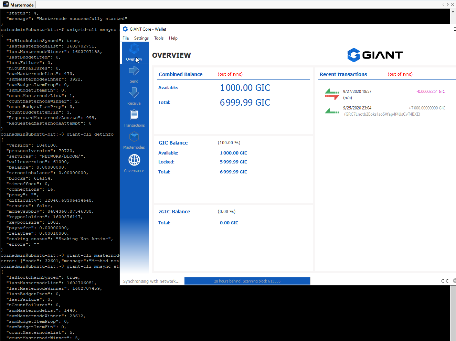456x341 pixels.
Task: Click the large Combined Balance available 1 000.00 GIC
Action: [x=245, y=88]
